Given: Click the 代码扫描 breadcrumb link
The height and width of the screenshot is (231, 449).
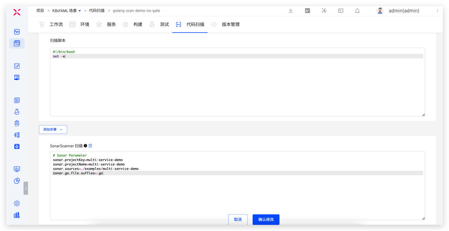Looking at the screenshot, I should (97, 11).
